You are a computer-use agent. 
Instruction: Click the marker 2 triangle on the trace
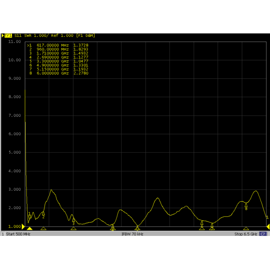pos(44,213)
